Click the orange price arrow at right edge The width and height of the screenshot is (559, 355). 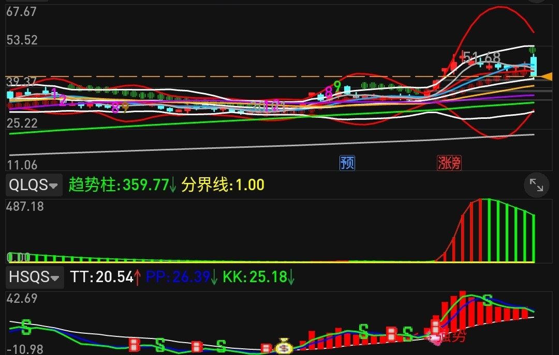546,76
